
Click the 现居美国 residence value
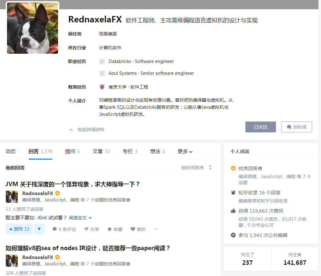[x=108, y=34]
